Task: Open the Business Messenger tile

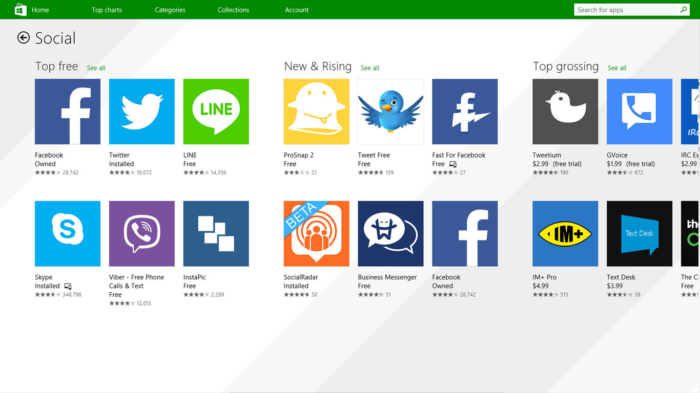Action: (391, 233)
